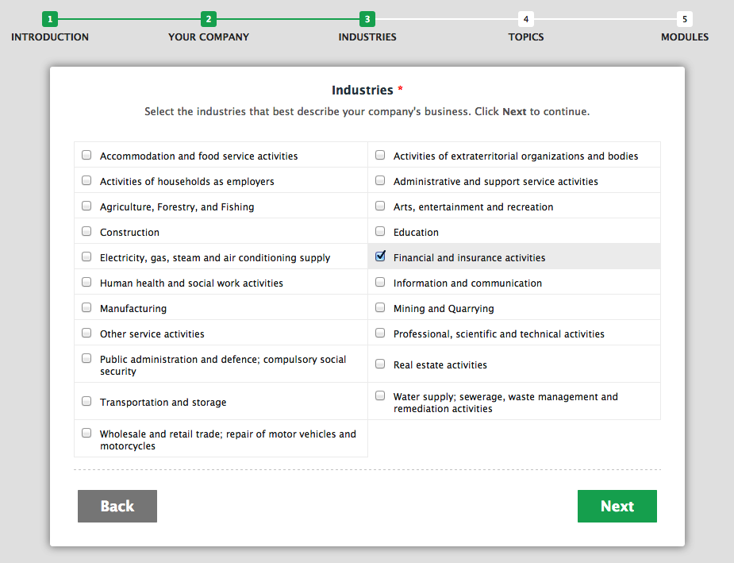Tick the Education checkbox
Image resolution: width=734 pixels, height=563 pixels.
click(380, 232)
